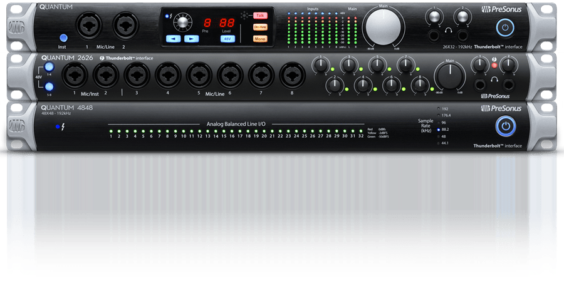Click gain knob 8 on Quantum 2626
This screenshot has height=301, width=564.
tap(420, 85)
